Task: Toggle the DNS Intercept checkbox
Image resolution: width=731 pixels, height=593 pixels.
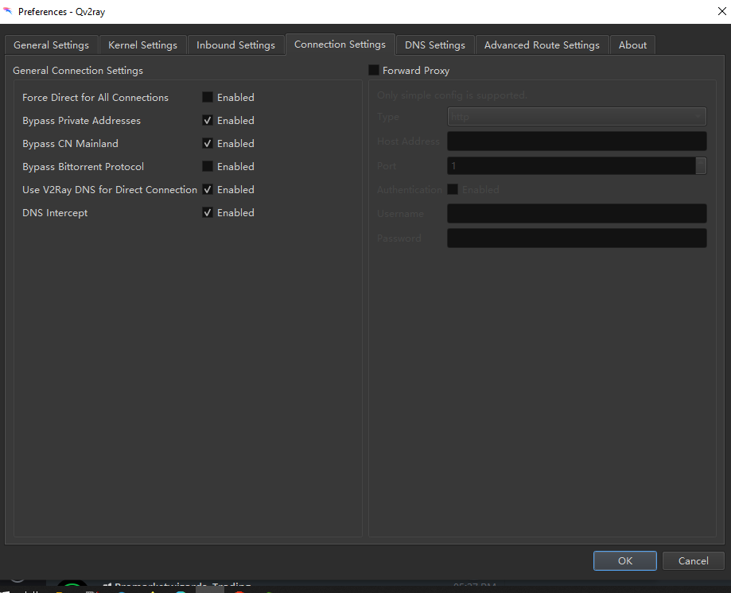Action: [x=208, y=212]
